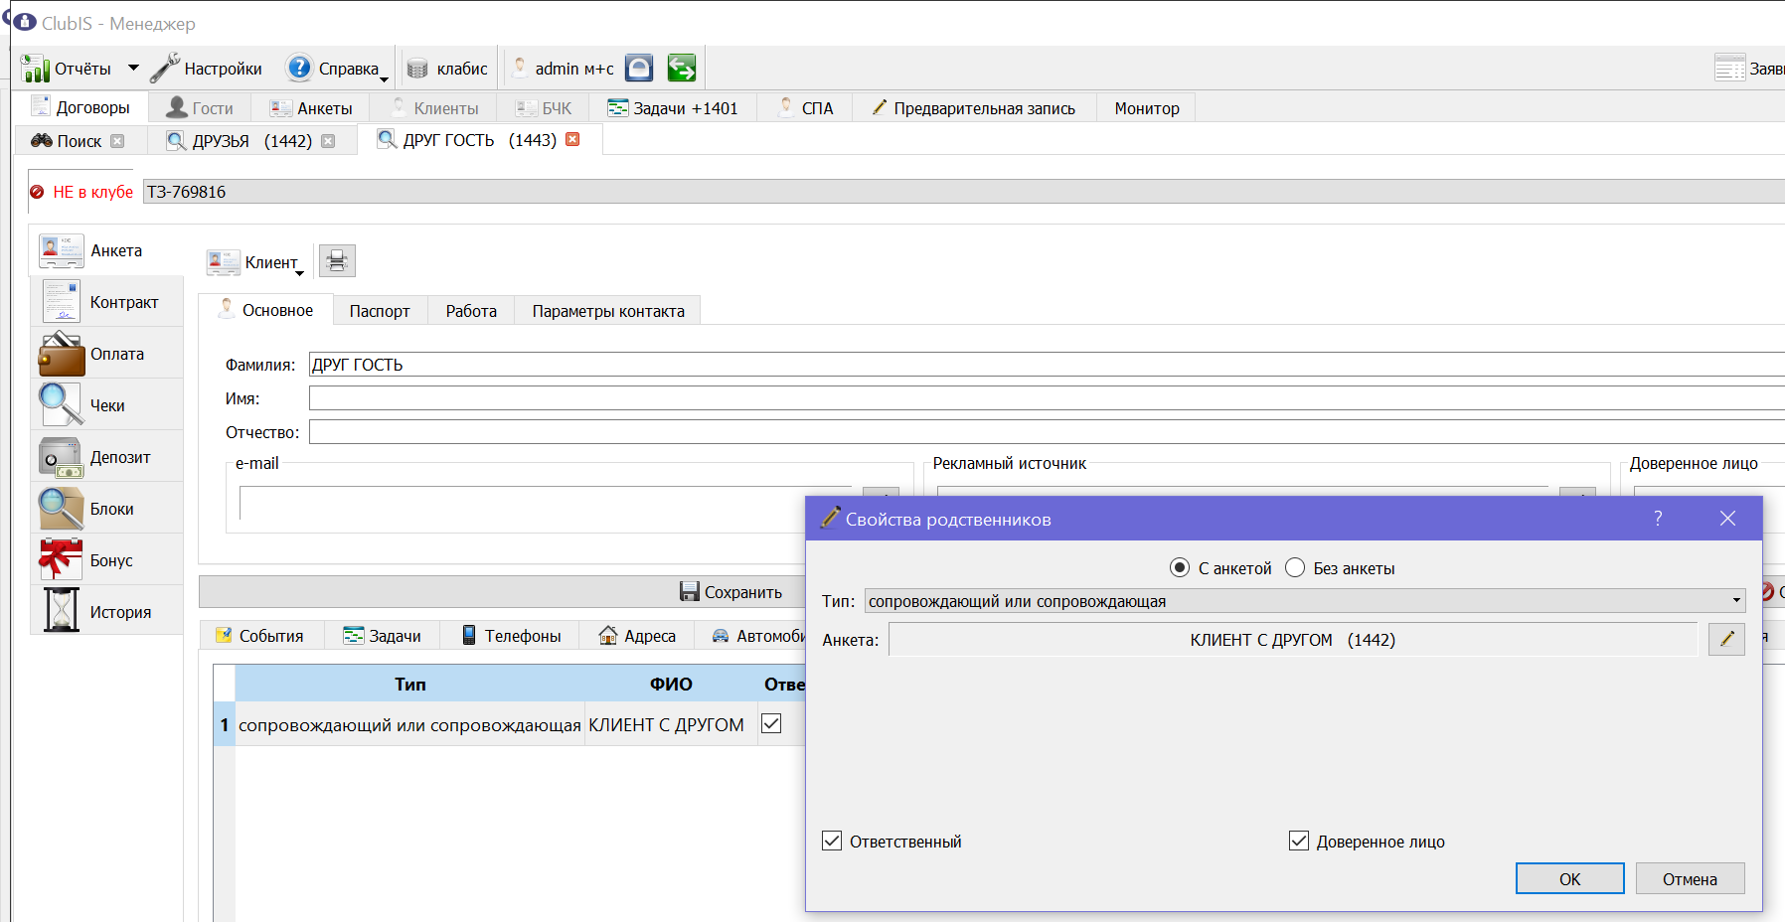Open the Задачи +1401 tab
The image size is (1785, 922).
tap(673, 108)
